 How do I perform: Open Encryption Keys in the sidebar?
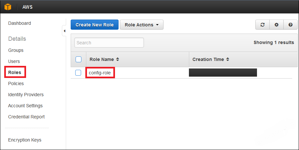point(25,140)
